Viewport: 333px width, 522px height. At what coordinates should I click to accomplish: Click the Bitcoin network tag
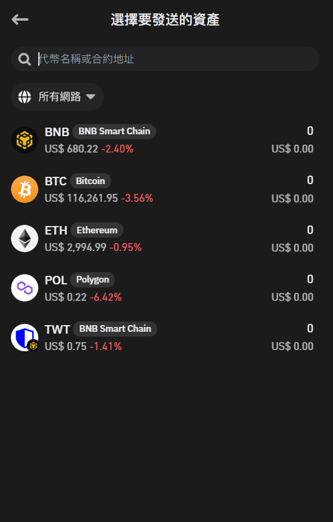[x=91, y=180]
